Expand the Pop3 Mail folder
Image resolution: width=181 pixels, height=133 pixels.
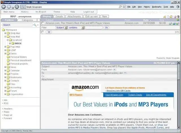click(x=5, y=47)
